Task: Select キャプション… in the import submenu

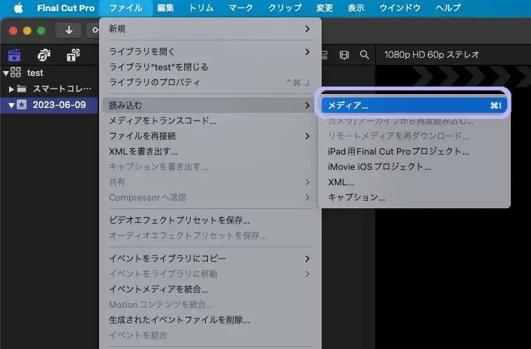Action: (414, 197)
